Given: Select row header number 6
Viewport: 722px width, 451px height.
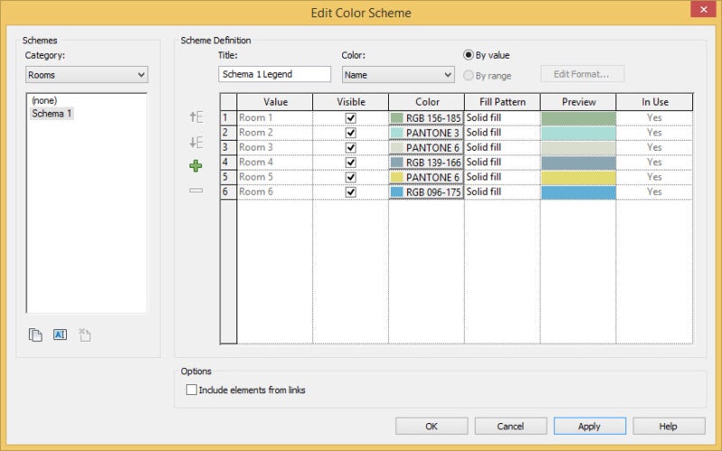Looking at the screenshot, I should [228, 192].
